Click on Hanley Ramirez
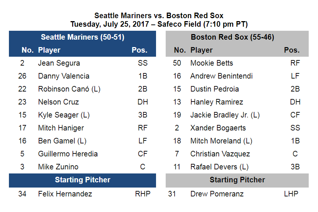318x212 pixels. pos(217,102)
